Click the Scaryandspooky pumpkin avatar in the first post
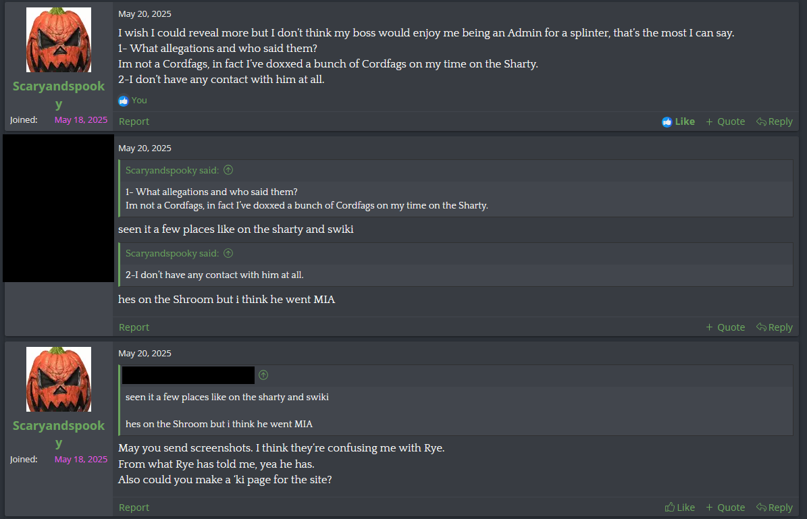The height and width of the screenshot is (519, 807). (59, 40)
